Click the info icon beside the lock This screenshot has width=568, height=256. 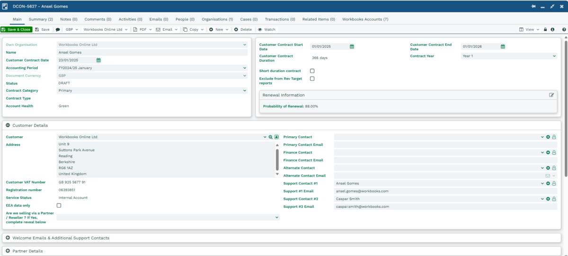(x=552, y=29)
